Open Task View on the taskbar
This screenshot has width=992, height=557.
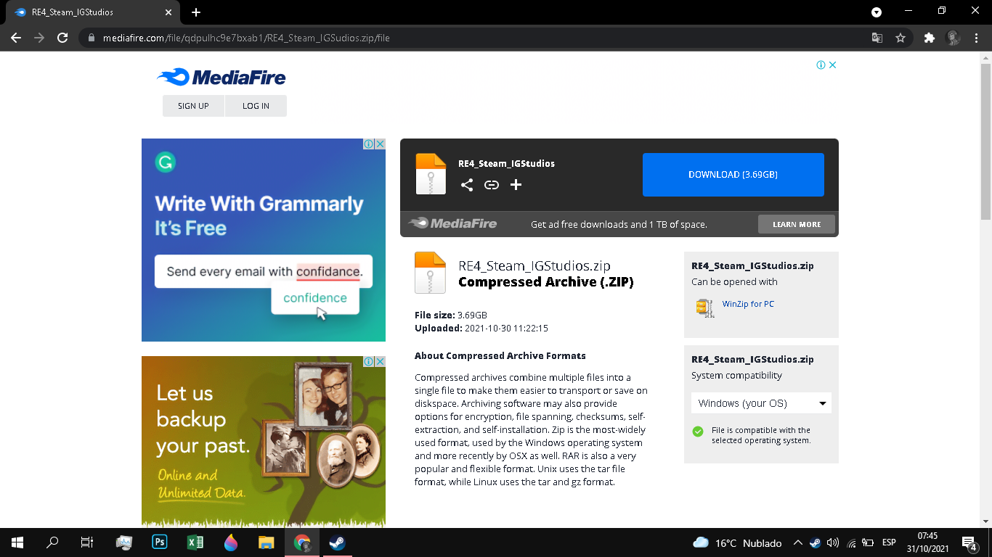pyautogui.click(x=87, y=542)
